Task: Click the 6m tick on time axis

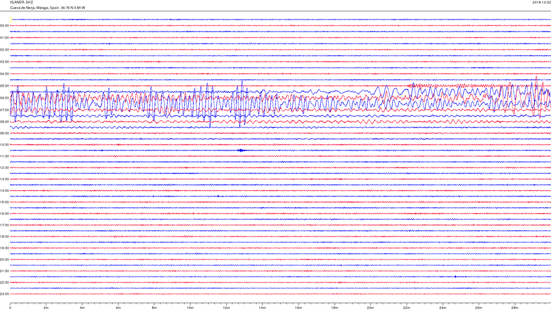Action: [x=118, y=308]
